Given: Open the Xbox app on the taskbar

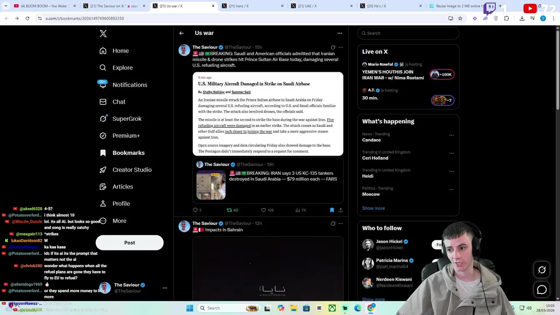Looking at the screenshot, I should [x=332, y=308].
